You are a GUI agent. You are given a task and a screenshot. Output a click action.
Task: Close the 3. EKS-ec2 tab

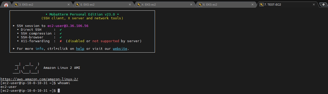(68, 5)
